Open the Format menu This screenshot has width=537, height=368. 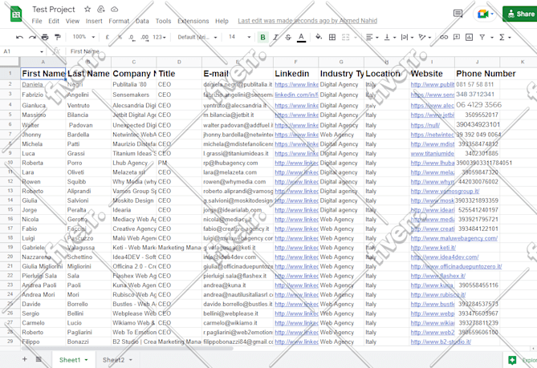click(119, 21)
